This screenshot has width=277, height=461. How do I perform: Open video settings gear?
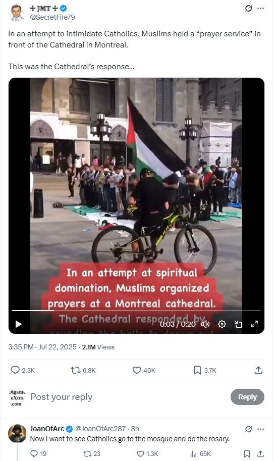pyautogui.click(x=222, y=324)
